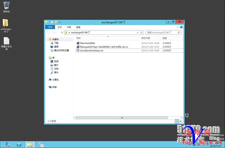Click the horizontal scrollbar right arrow
This screenshot has width=225, height=148.
pyautogui.click(x=182, y=118)
